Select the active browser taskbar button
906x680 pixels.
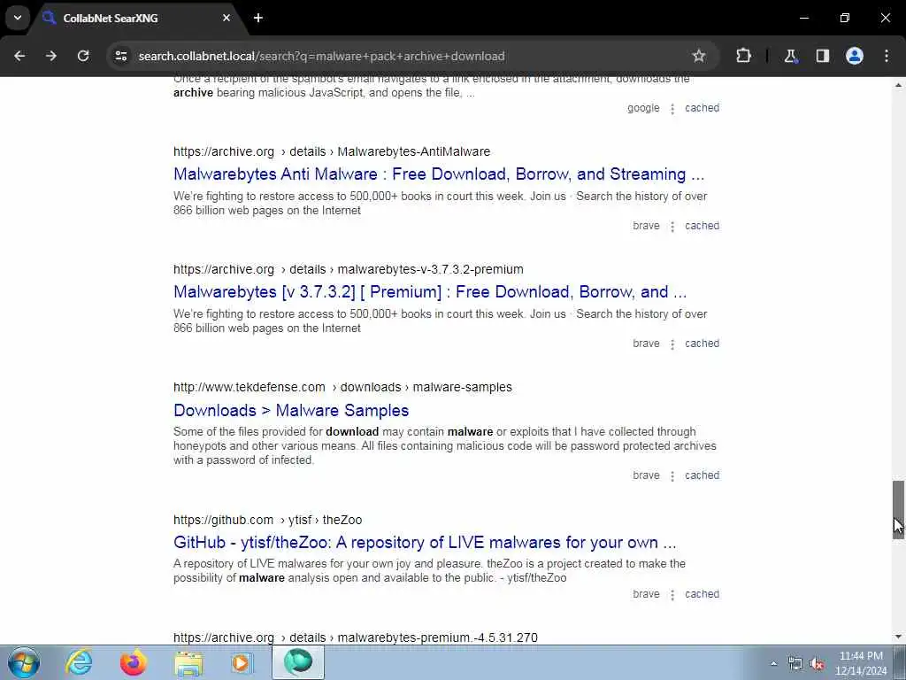click(297, 662)
